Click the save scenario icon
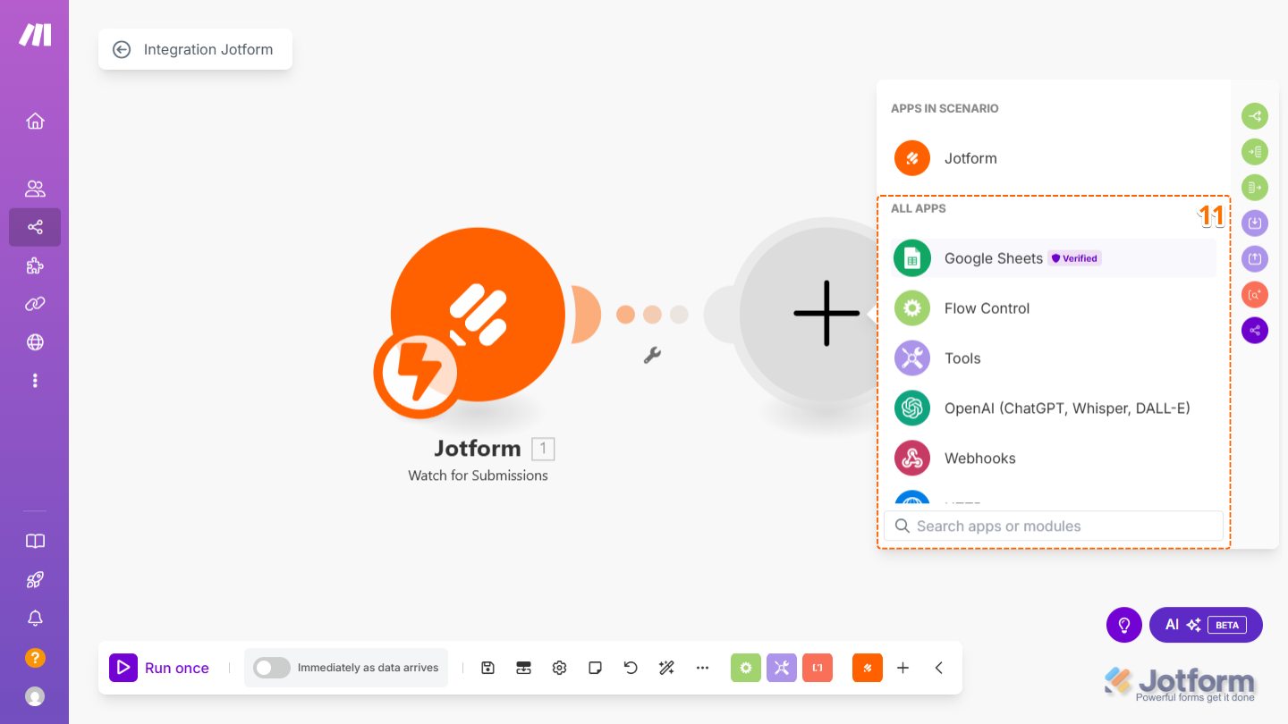Screen dimensions: 1288x724 click(x=487, y=668)
